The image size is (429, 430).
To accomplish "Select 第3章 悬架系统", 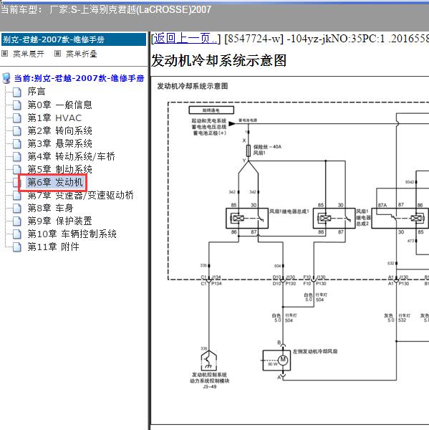I will [59, 143].
